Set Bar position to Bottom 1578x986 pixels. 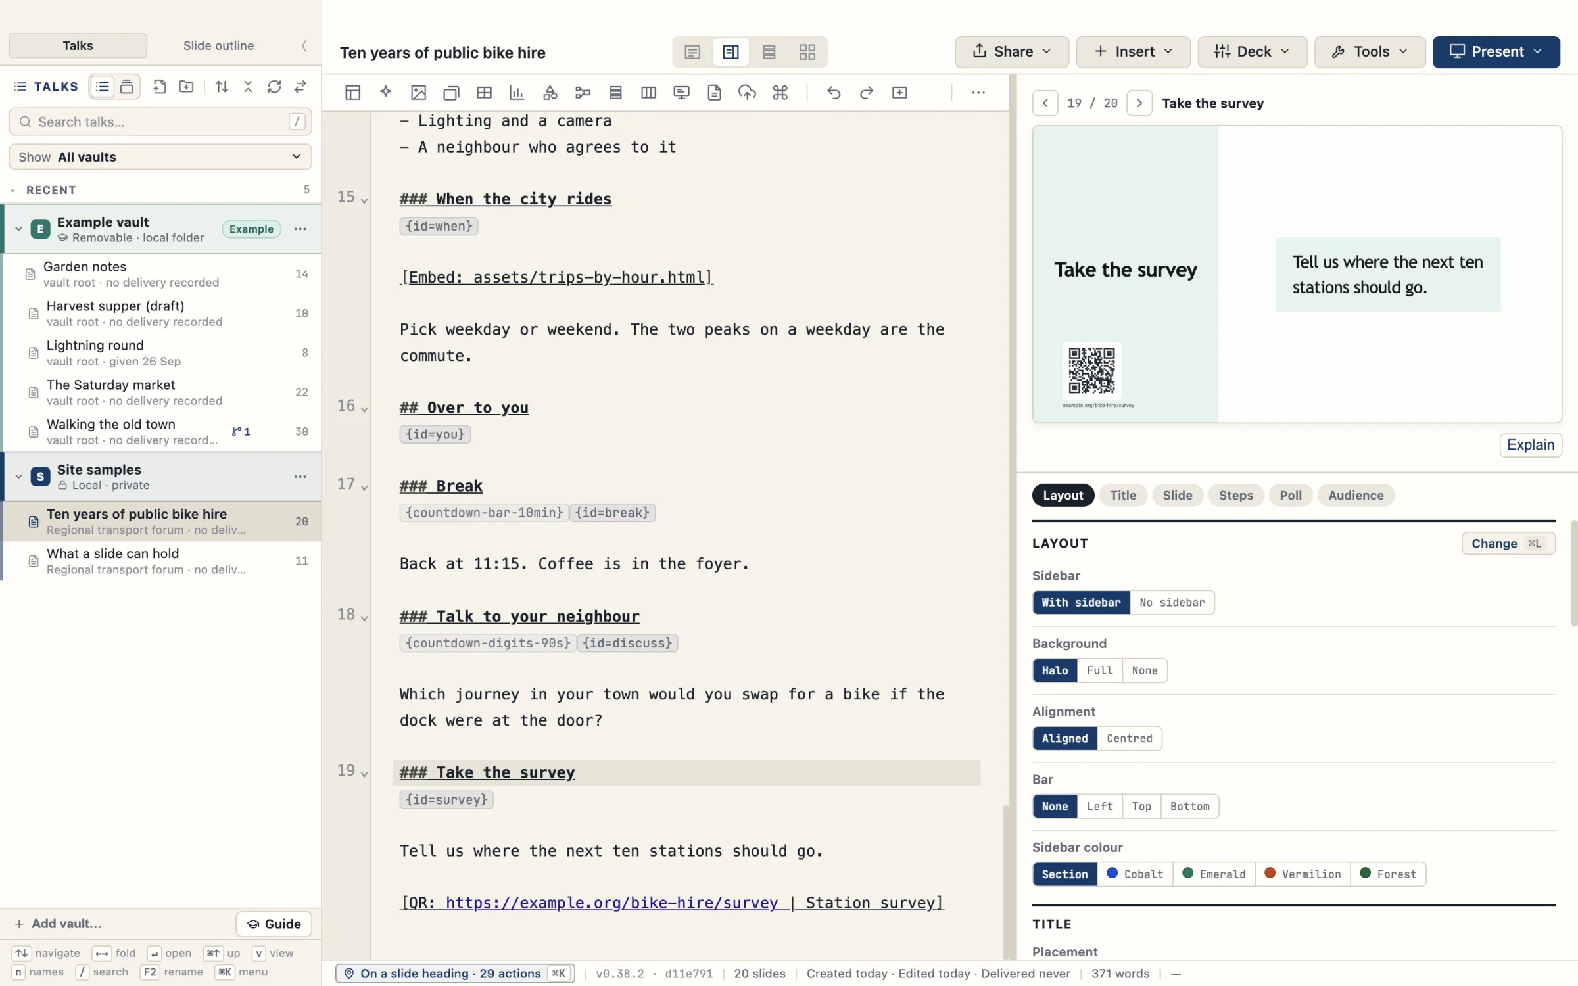1189,807
